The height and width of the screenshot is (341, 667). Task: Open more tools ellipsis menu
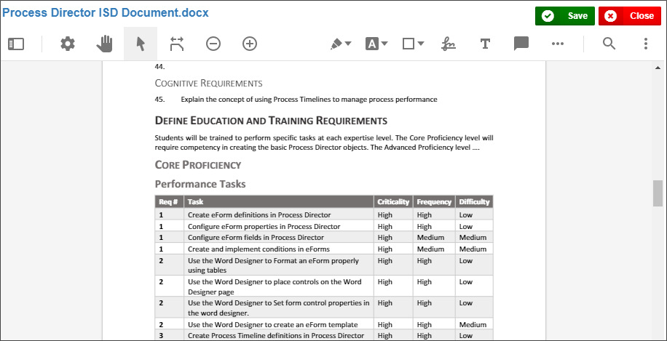558,44
